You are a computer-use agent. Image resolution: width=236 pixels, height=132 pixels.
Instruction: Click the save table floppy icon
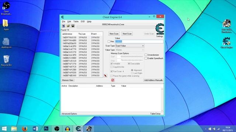pyautogui.click(x=73, y=26)
